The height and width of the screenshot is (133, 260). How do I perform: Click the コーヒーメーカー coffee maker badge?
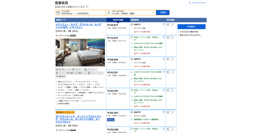point(96,73)
